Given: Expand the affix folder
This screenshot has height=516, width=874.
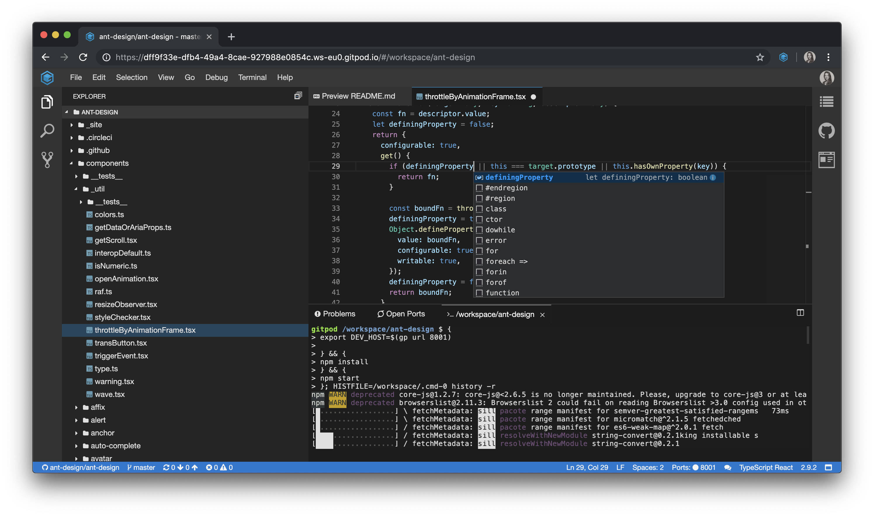Looking at the screenshot, I should click(98, 407).
